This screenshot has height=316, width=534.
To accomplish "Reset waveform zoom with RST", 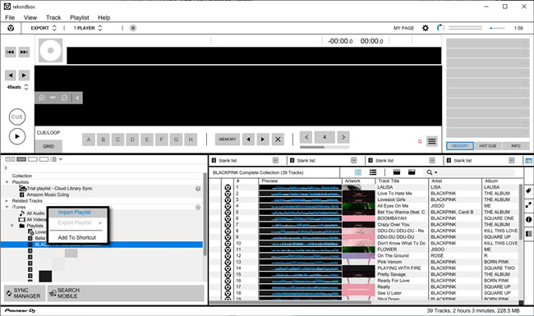I will coord(53,98).
